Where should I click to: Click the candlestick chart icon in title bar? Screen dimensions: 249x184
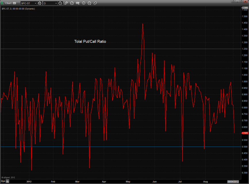(3, 3)
